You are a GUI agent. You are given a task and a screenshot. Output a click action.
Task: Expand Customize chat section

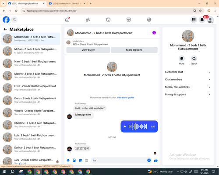point(188,72)
